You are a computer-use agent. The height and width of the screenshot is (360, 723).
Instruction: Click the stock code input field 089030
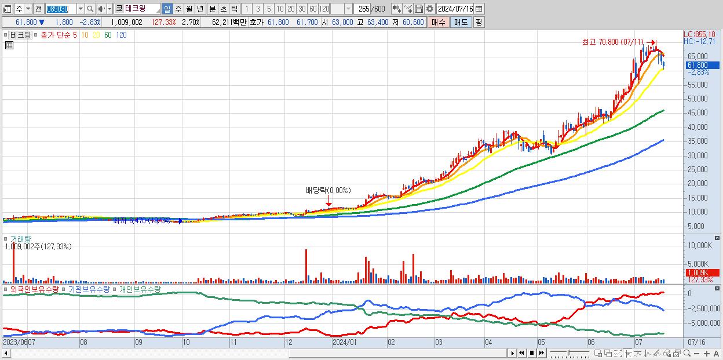point(61,9)
